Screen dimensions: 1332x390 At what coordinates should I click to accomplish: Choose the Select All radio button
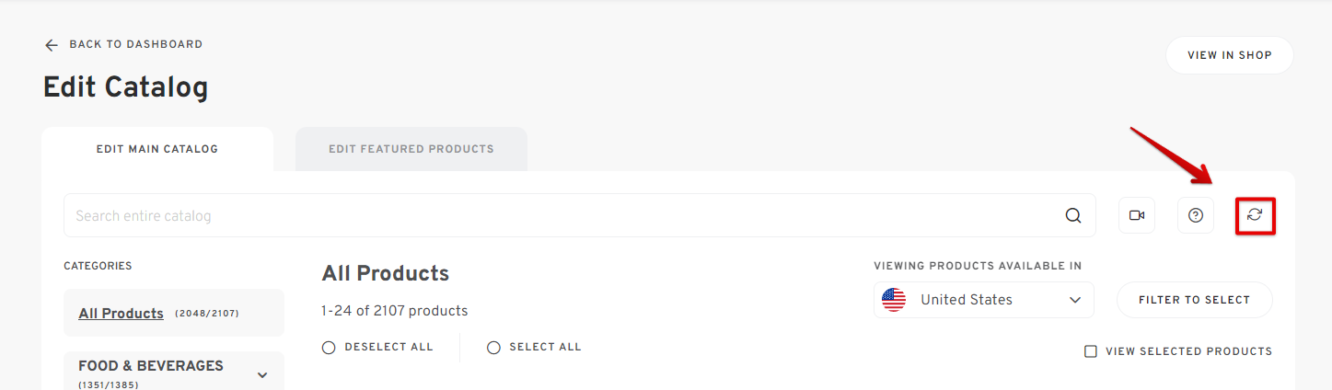point(493,348)
